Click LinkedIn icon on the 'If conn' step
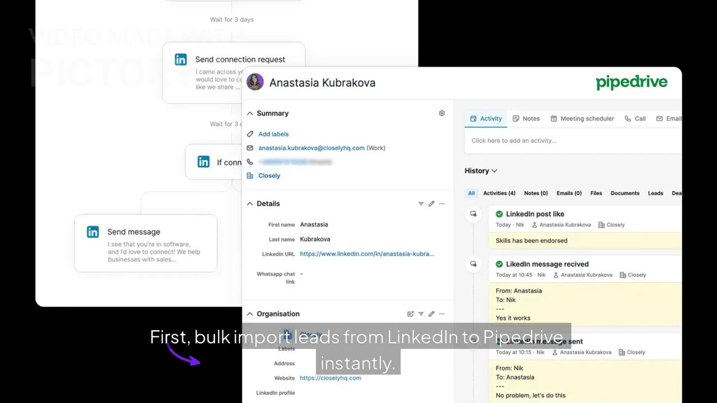 click(203, 162)
